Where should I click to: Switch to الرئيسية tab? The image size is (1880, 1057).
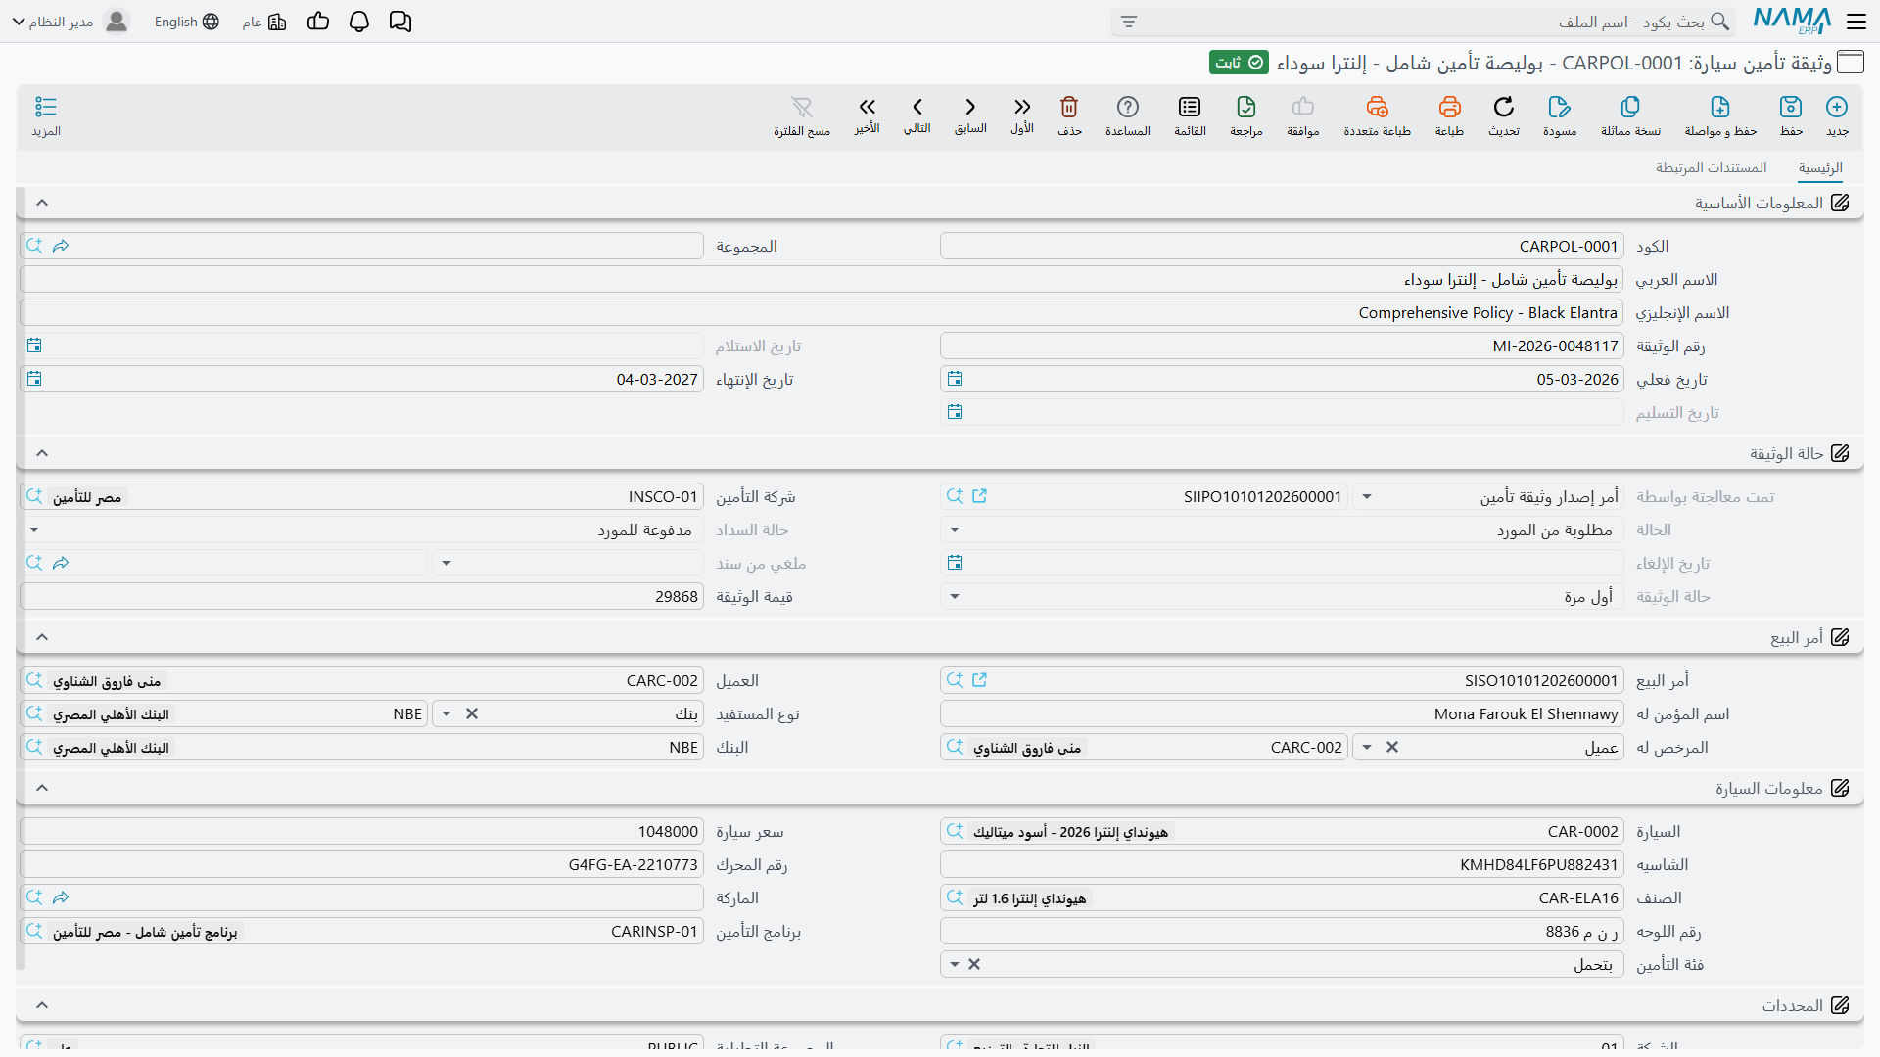[1820, 168]
